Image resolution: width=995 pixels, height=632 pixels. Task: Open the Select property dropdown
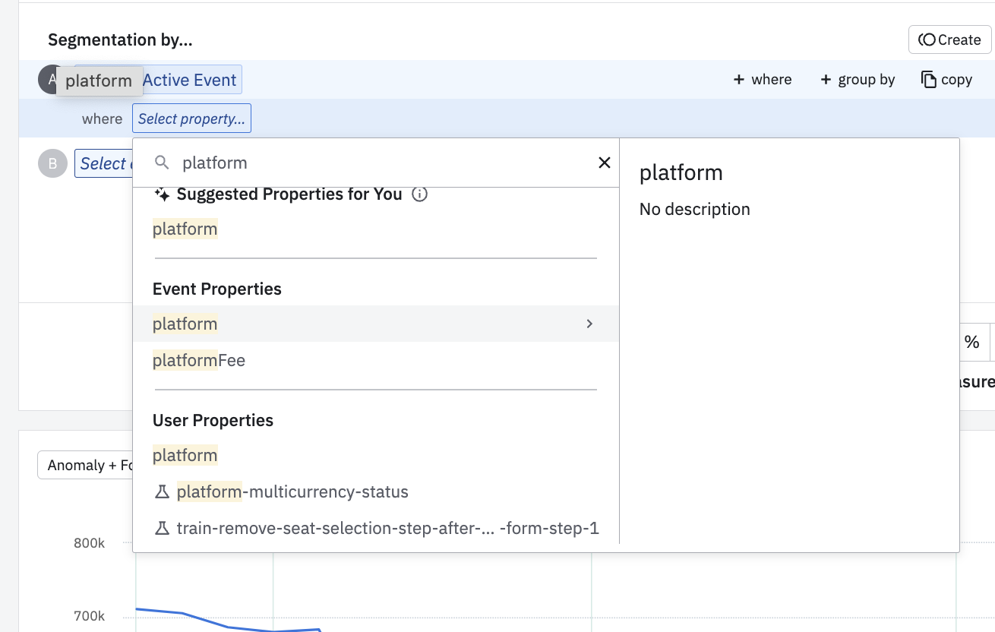pyautogui.click(x=191, y=119)
